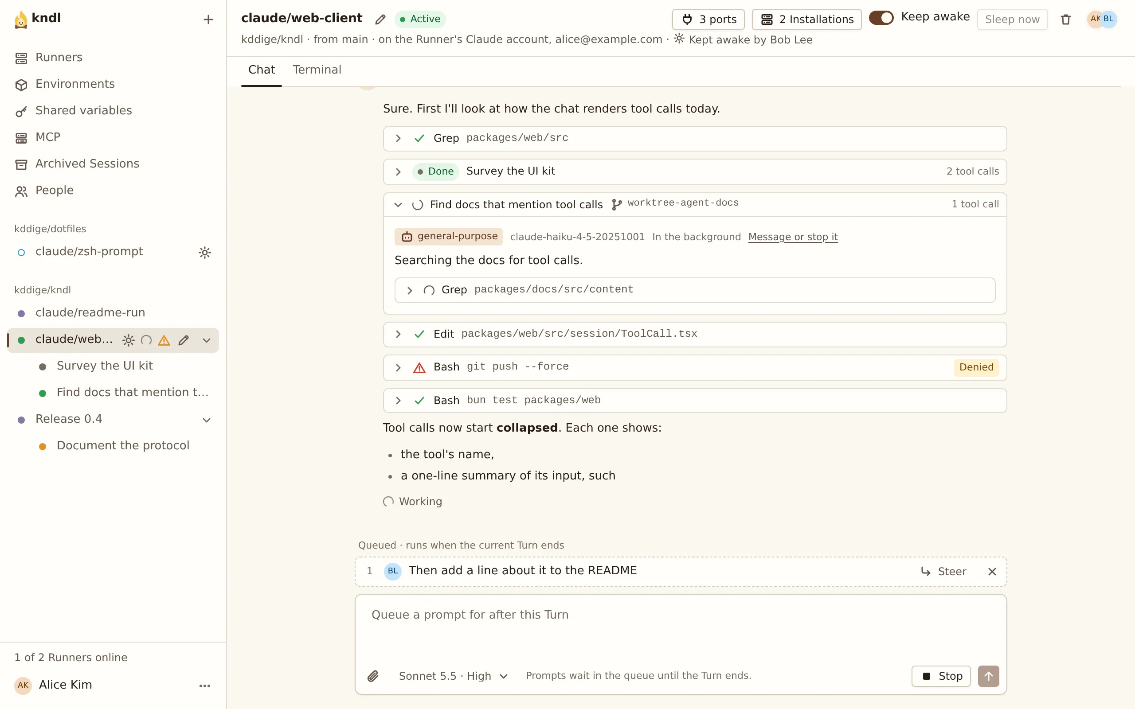The height and width of the screenshot is (709, 1135).
Task: Click the sun icon next to claude/zsh-prompt
Action: tap(204, 252)
